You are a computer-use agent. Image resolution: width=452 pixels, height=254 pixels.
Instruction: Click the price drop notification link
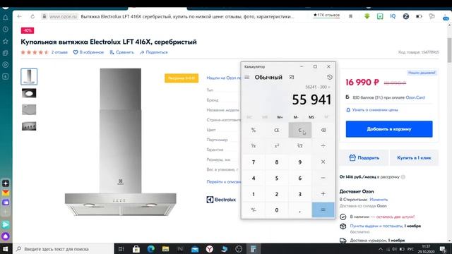coord(372,110)
